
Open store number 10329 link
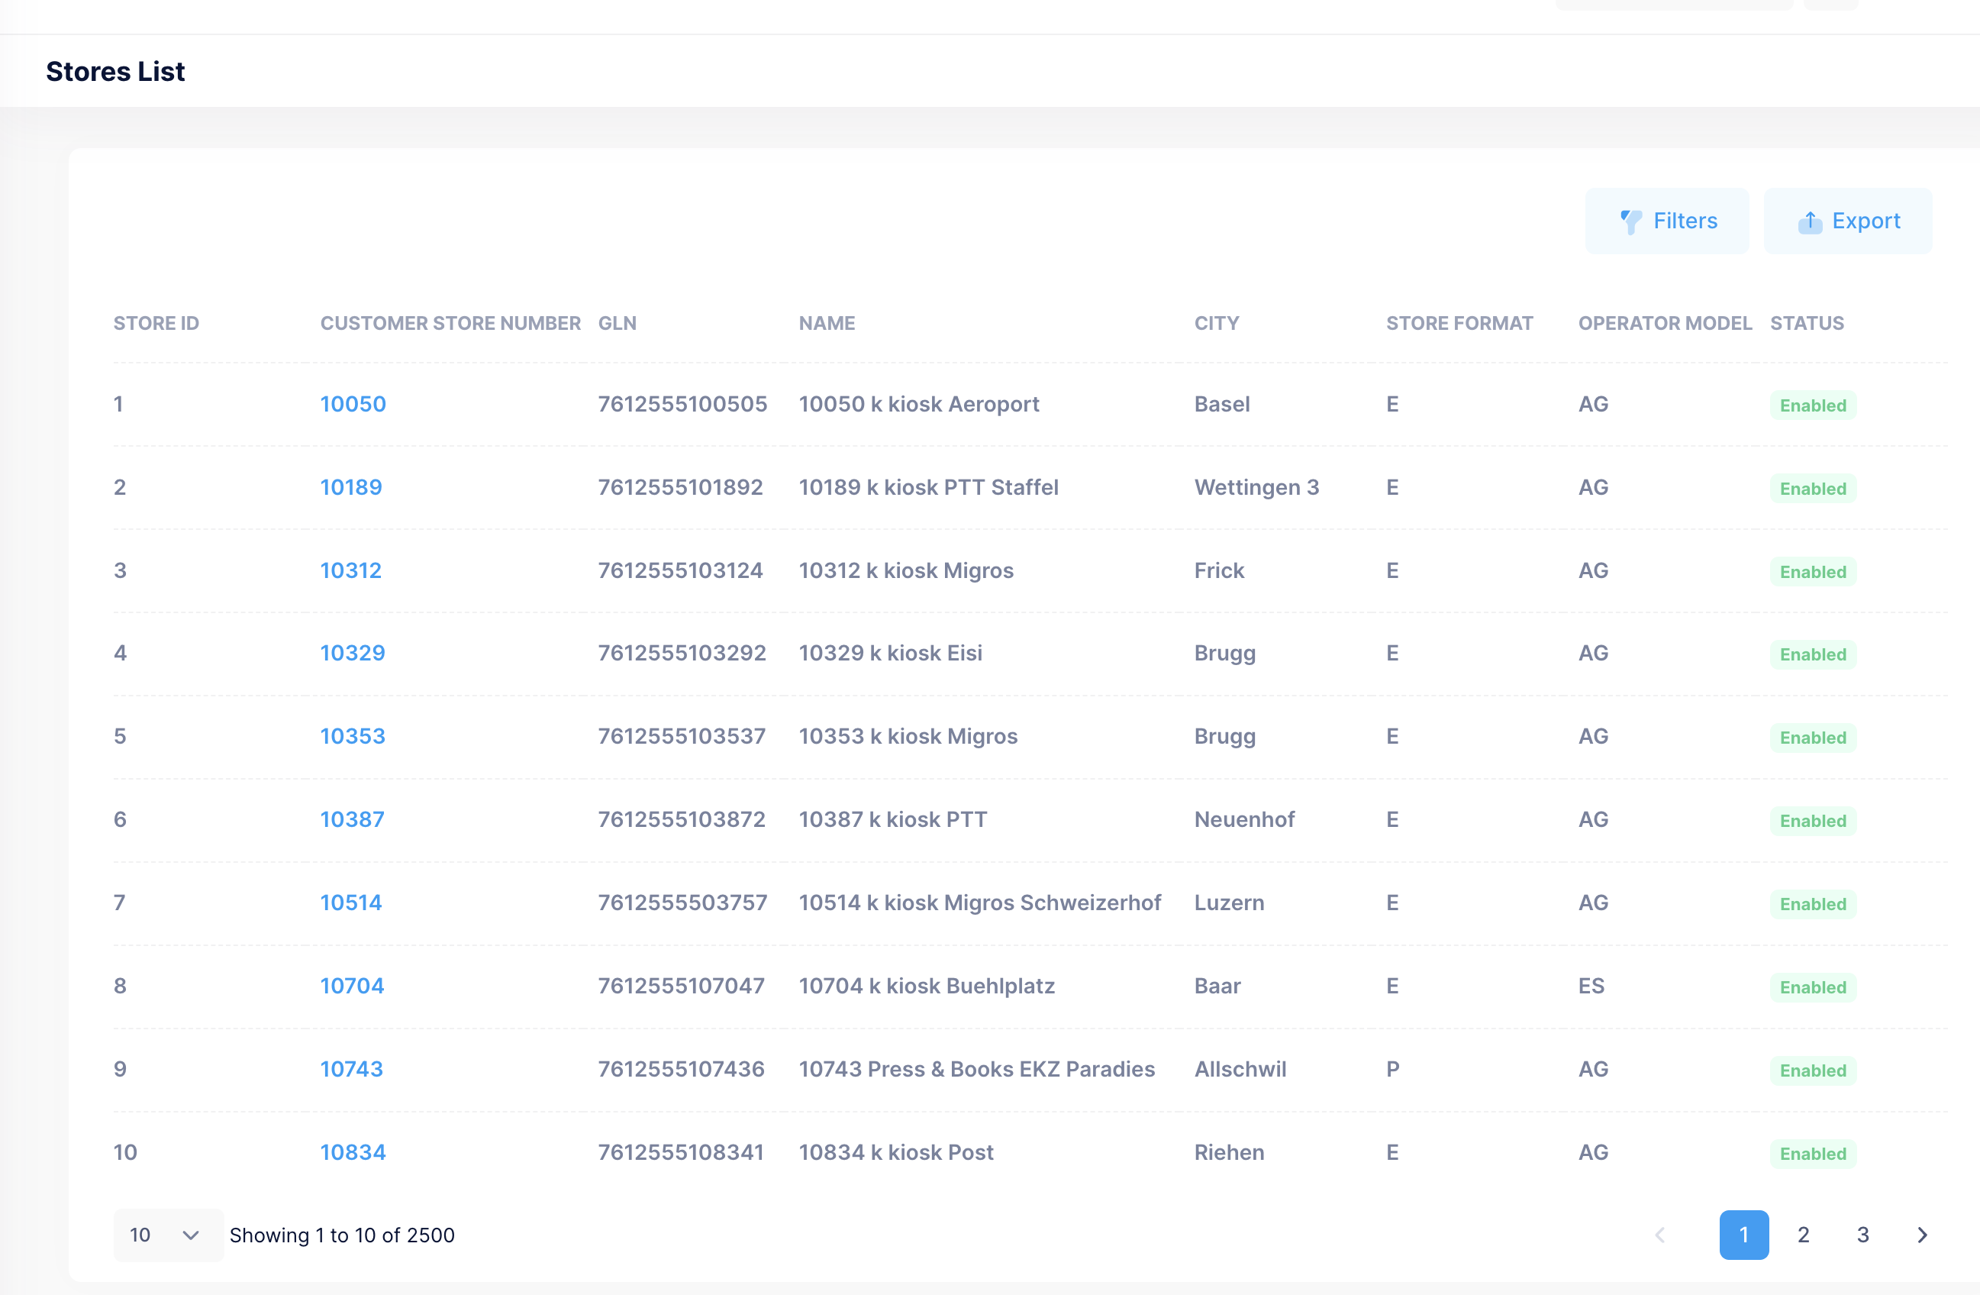pyautogui.click(x=353, y=654)
